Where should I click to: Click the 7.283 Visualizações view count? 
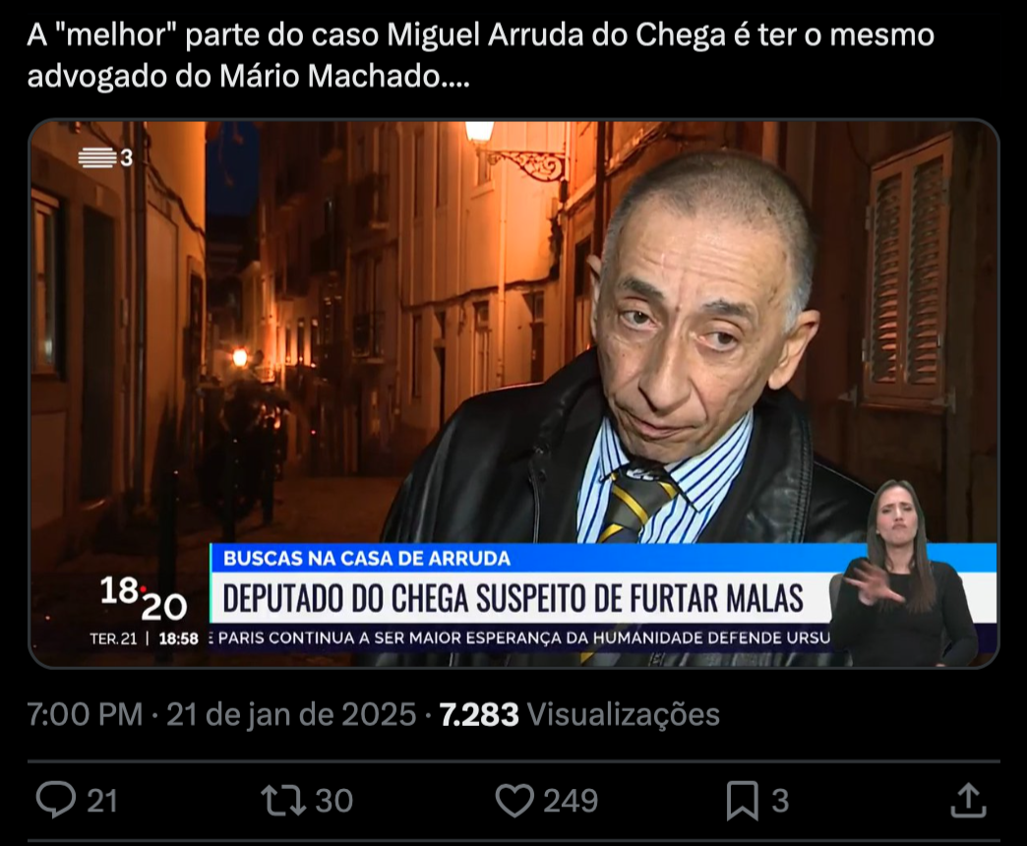tap(579, 714)
